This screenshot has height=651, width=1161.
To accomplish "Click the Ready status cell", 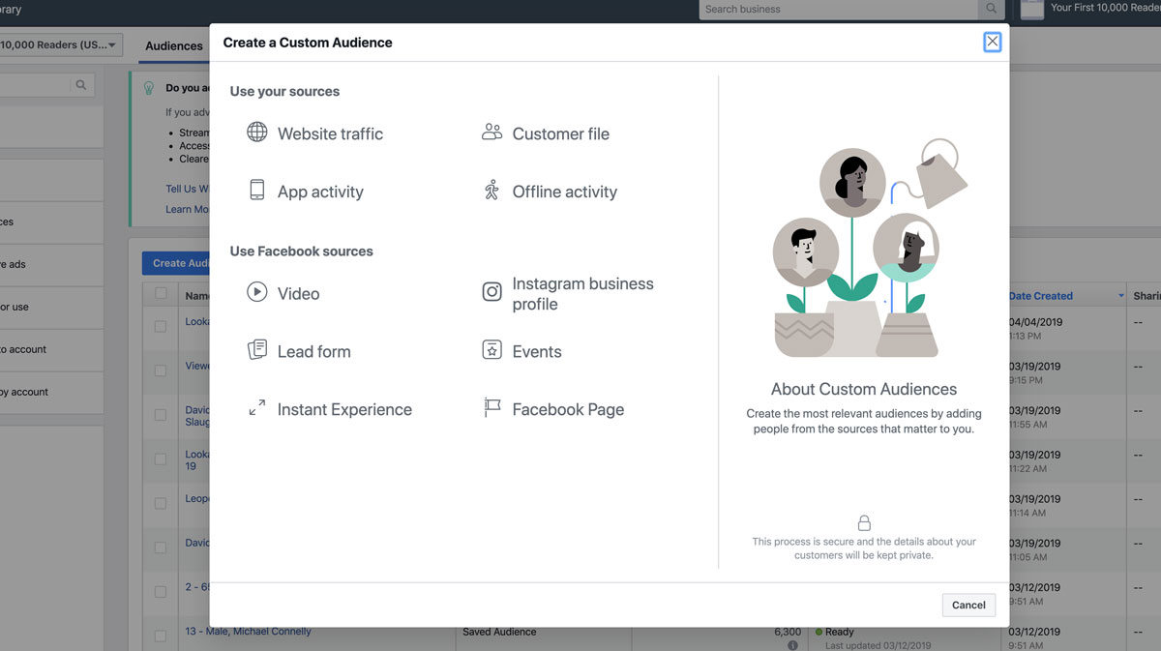I will pos(840,632).
